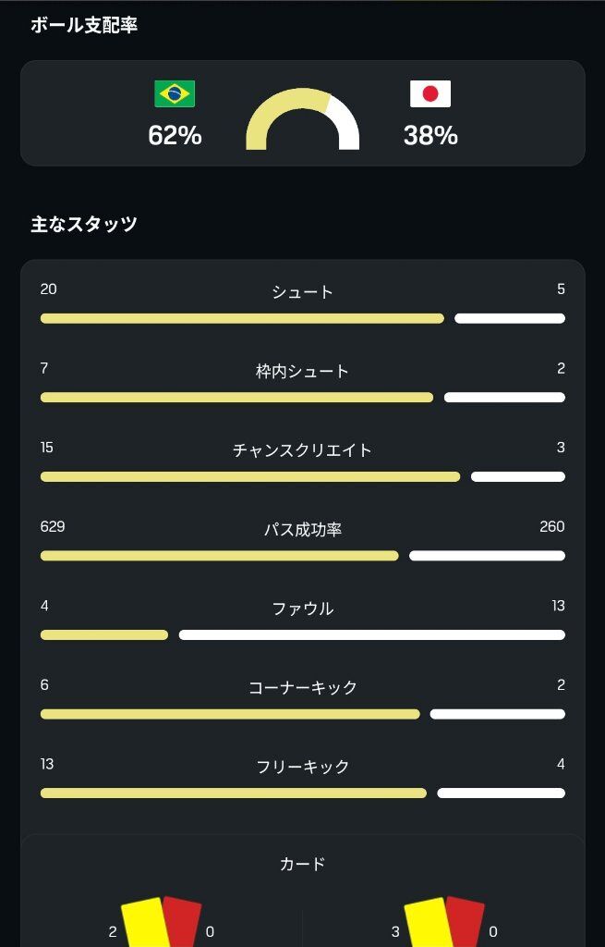Click Brazil's 62% possession value
605x947 pixels.
coord(175,135)
